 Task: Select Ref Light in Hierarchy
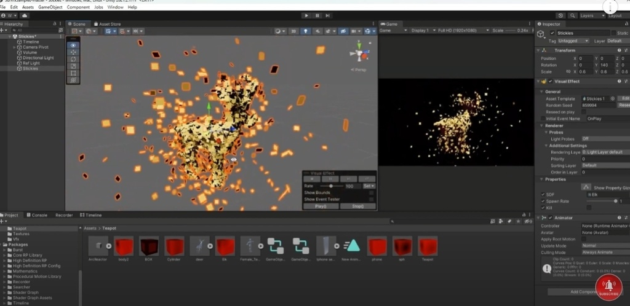31,63
